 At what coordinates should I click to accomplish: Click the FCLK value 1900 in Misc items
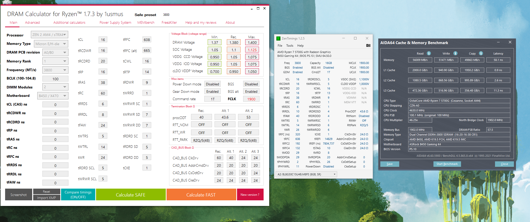point(251,99)
